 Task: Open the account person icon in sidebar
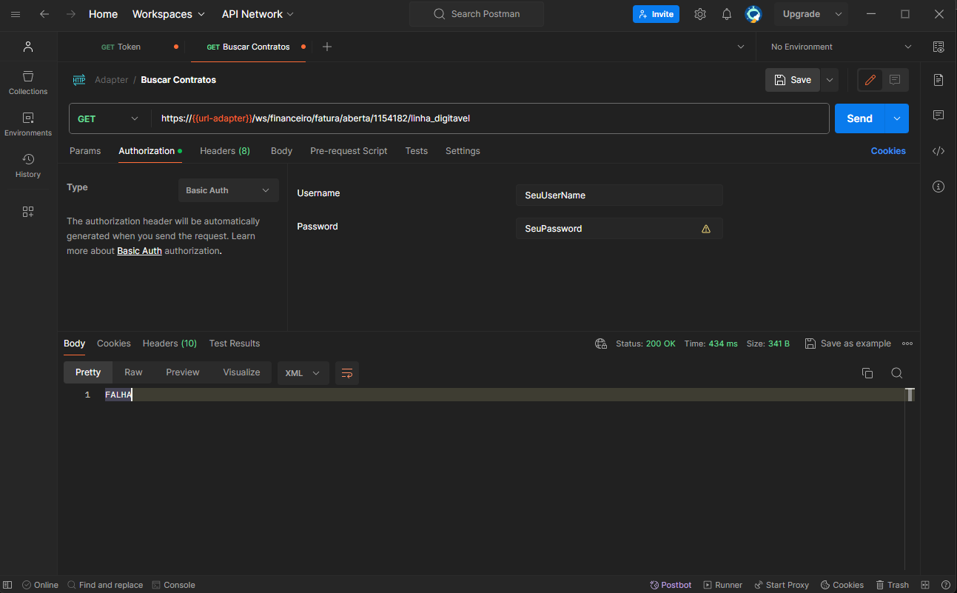tap(28, 47)
